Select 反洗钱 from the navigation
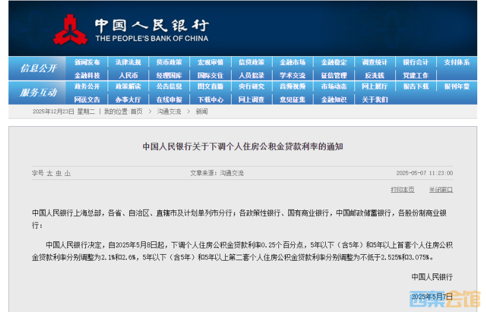The width and height of the screenshot is (486, 312). [374, 75]
